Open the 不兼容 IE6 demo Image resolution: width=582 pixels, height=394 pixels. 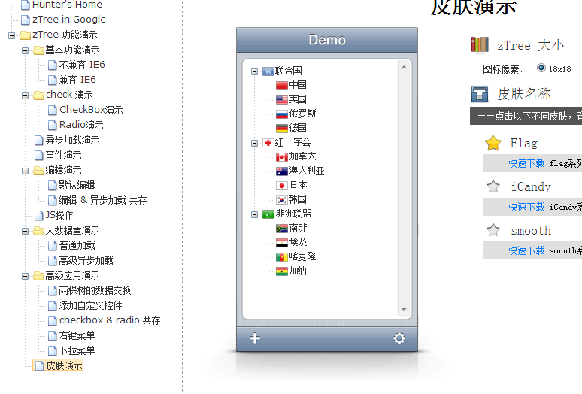point(82,65)
